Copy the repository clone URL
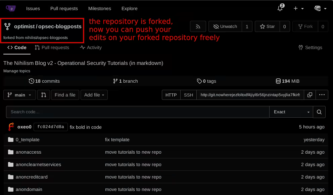Viewport: 333px width, 195px height. click(310, 95)
